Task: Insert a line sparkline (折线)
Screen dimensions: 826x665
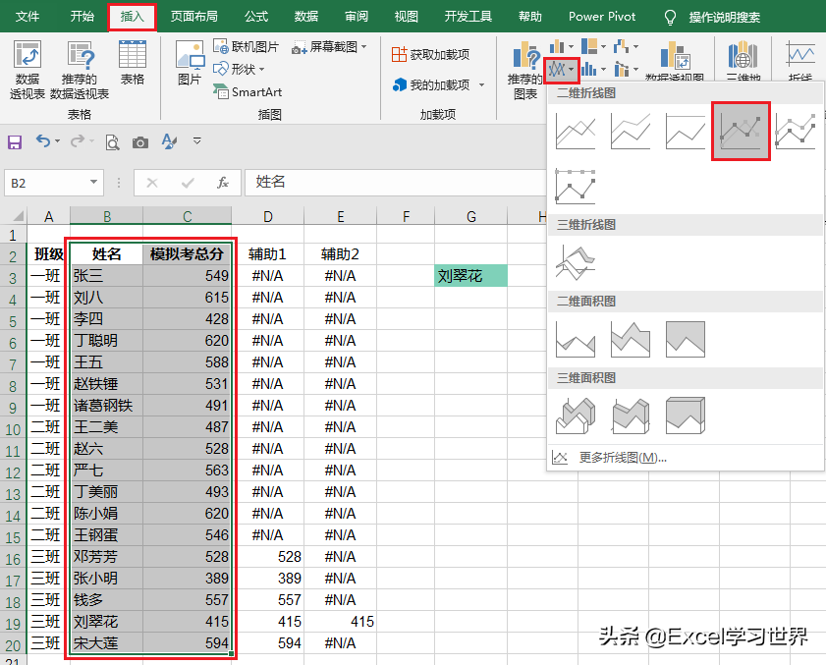Action: tap(800, 61)
